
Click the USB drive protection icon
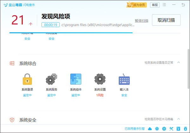click(185, 129)
